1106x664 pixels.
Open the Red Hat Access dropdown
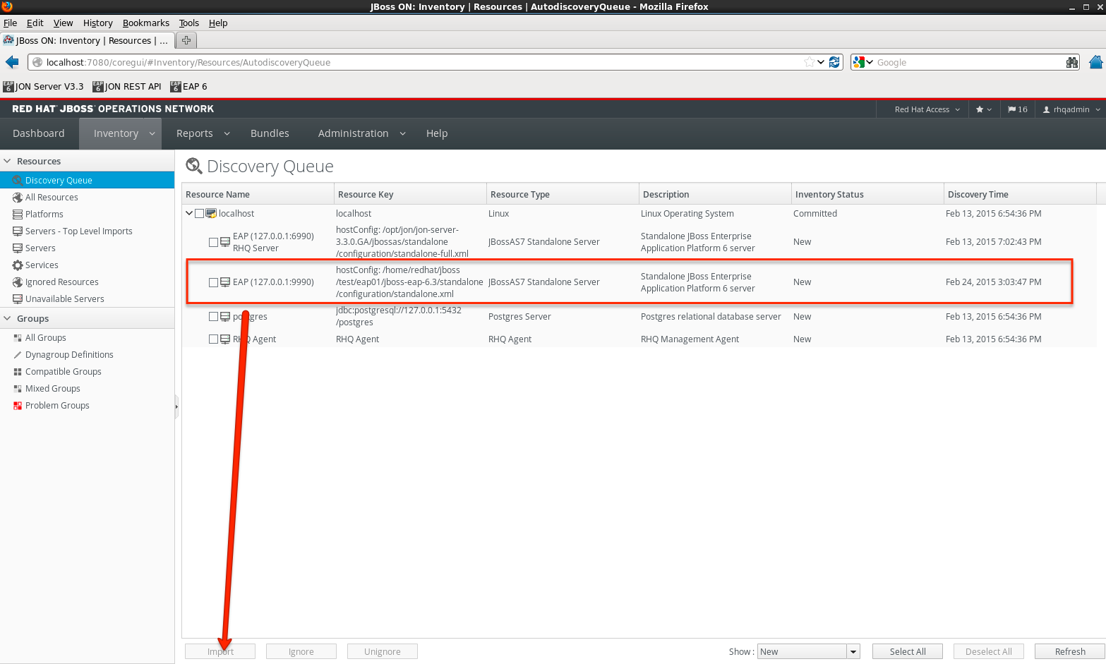pos(927,109)
